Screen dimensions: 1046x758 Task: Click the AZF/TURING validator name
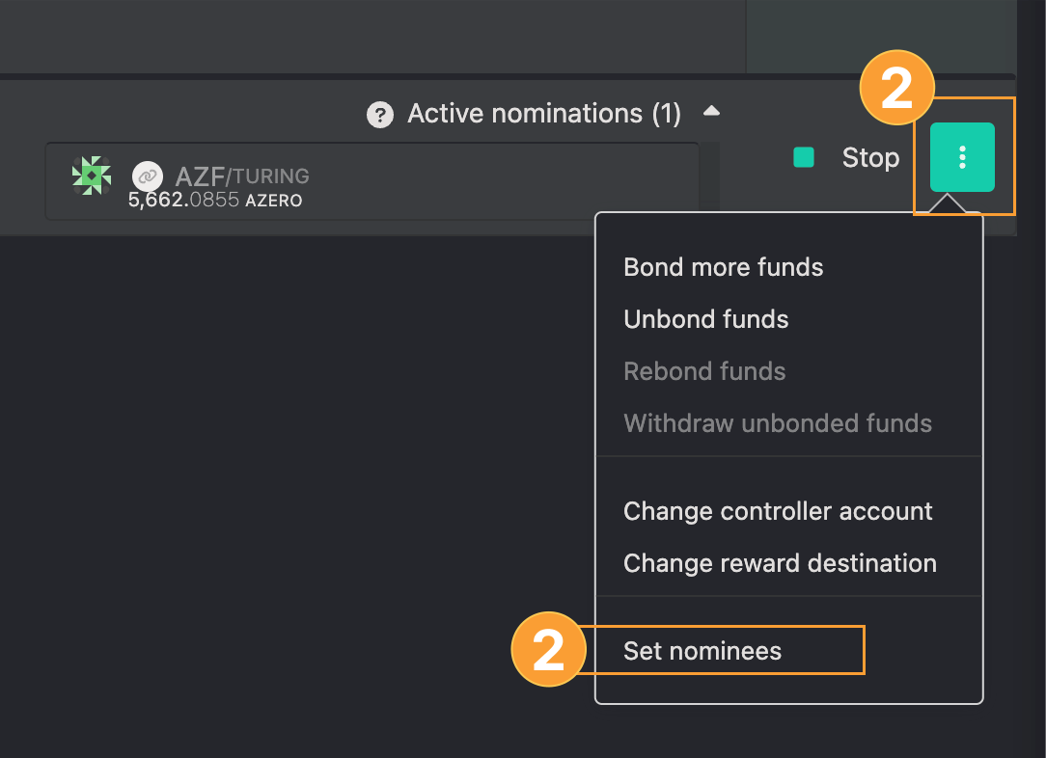click(x=242, y=176)
